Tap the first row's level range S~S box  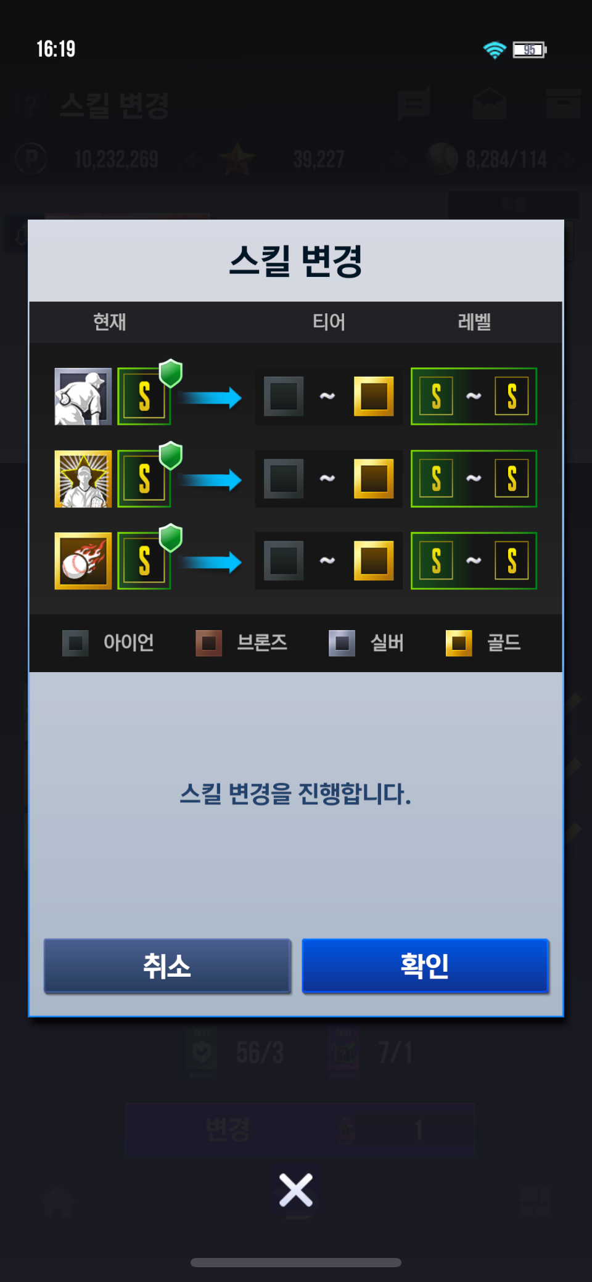coord(474,397)
